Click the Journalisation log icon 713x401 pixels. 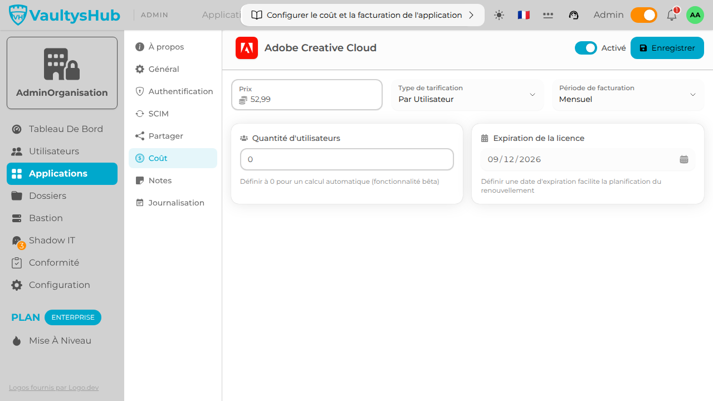coord(140,203)
